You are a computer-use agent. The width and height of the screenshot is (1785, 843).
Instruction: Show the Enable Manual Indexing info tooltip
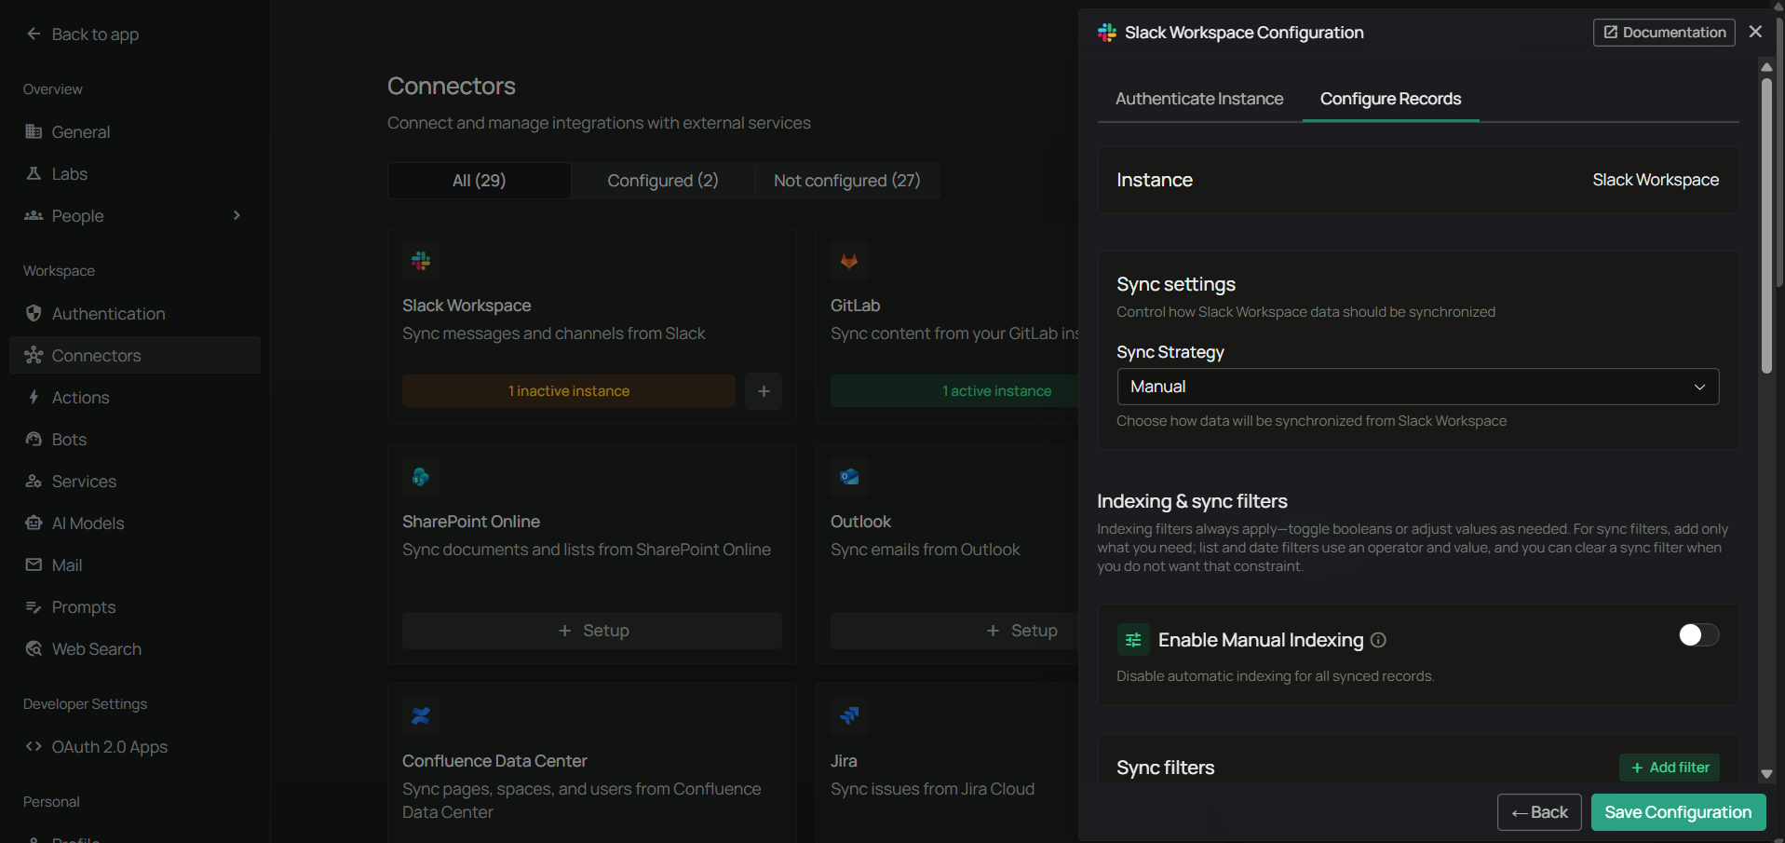tap(1379, 640)
